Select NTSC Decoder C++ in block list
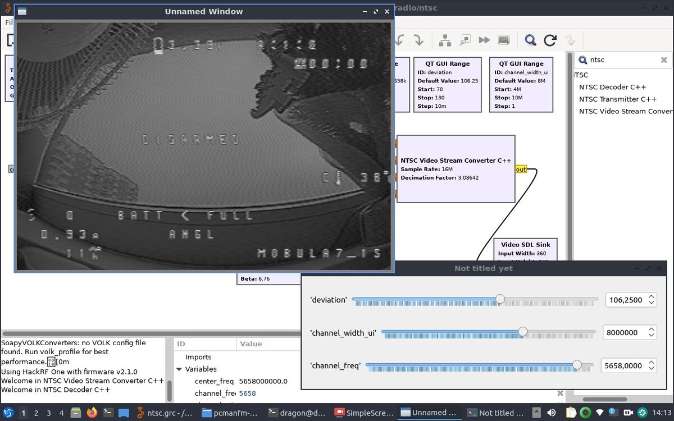Screen dimensions: 674x421 612,87
